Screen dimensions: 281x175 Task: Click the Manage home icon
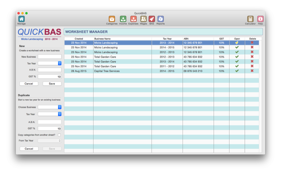[x=21, y=19]
